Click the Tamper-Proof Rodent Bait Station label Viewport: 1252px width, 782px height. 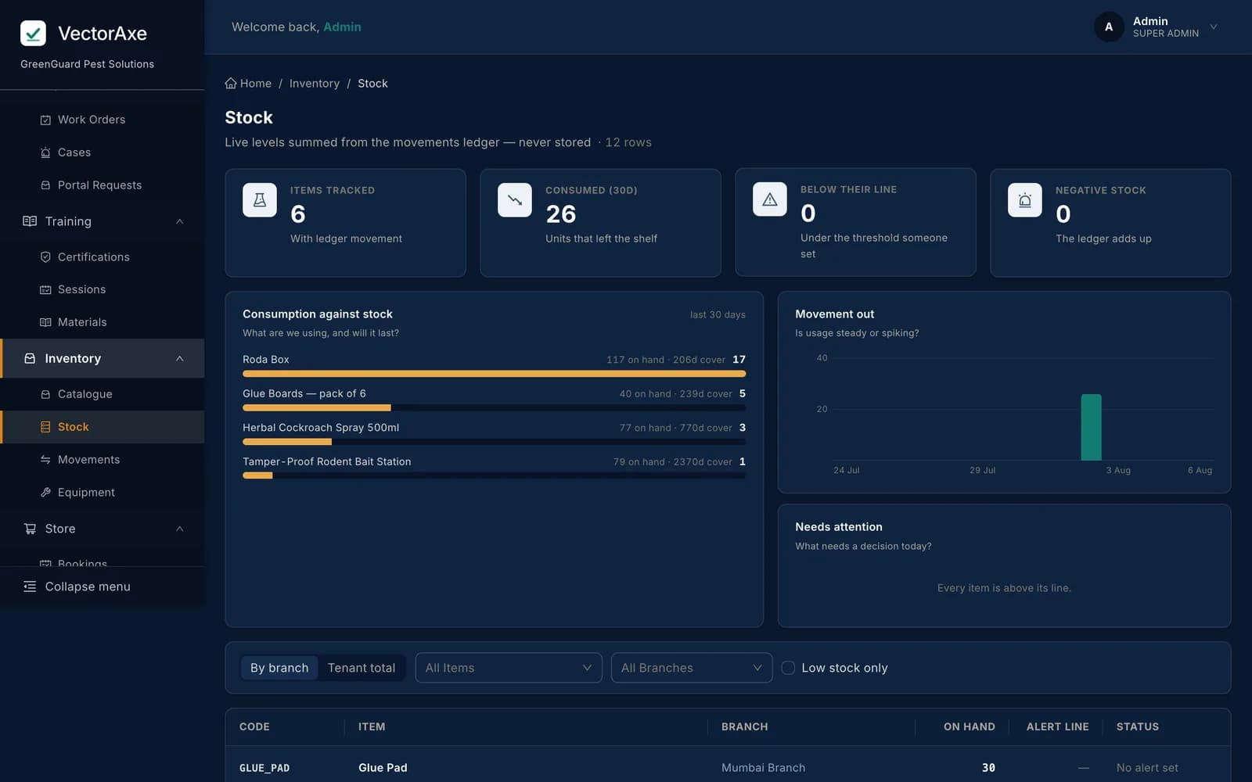pos(326,461)
